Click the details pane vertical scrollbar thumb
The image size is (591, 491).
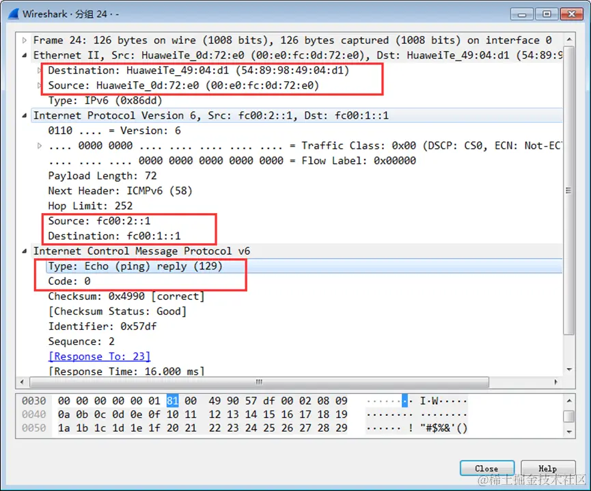tap(569, 191)
